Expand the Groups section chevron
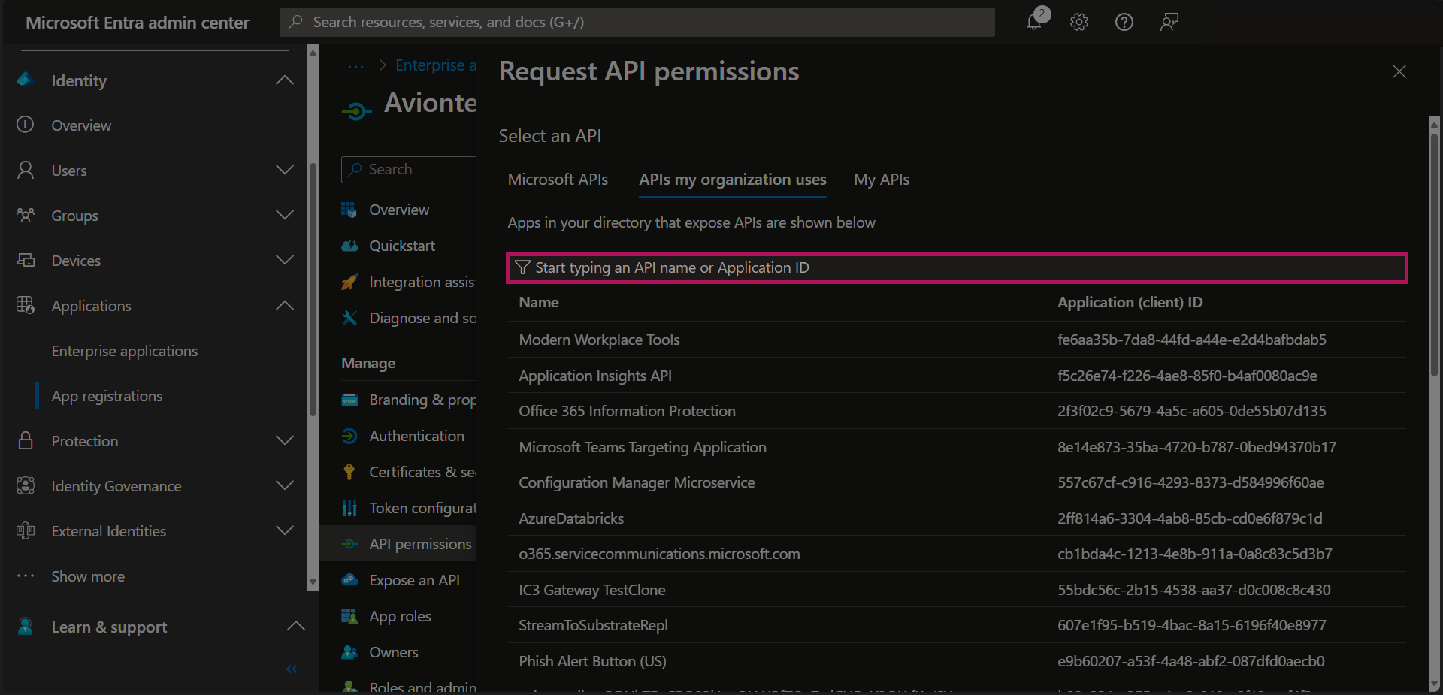 pyautogui.click(x=285, y=216)
